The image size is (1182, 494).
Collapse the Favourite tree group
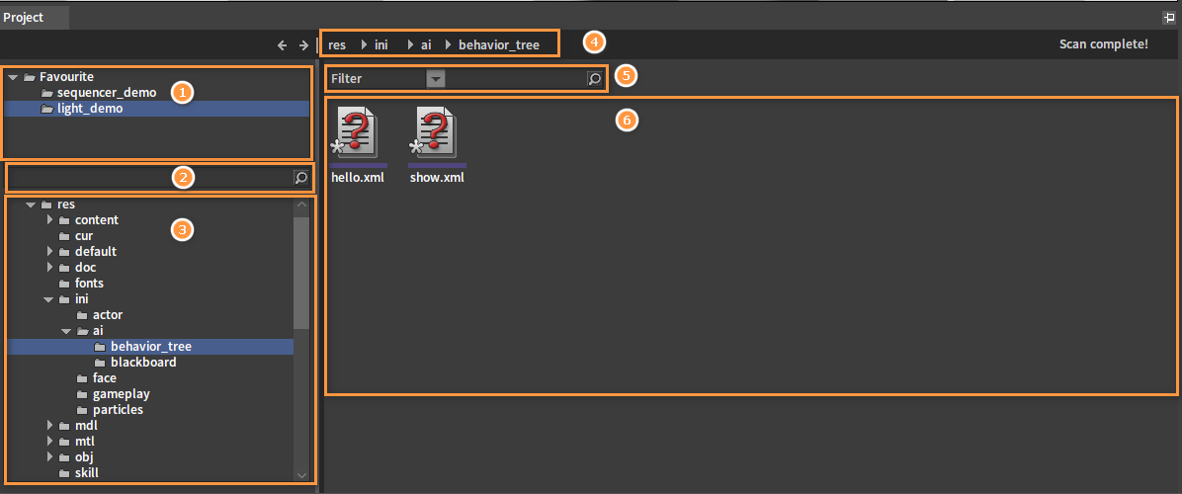tap(12, 77)
